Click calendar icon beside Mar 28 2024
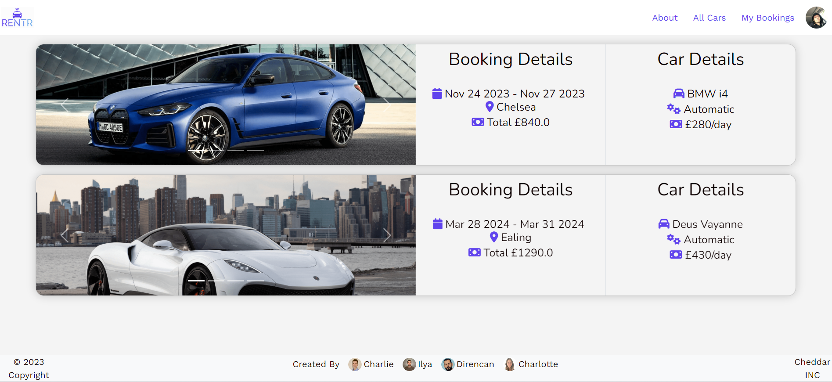The width and height of the screenshot is (832, 382). pyautogui.click(x=438, y=224)
